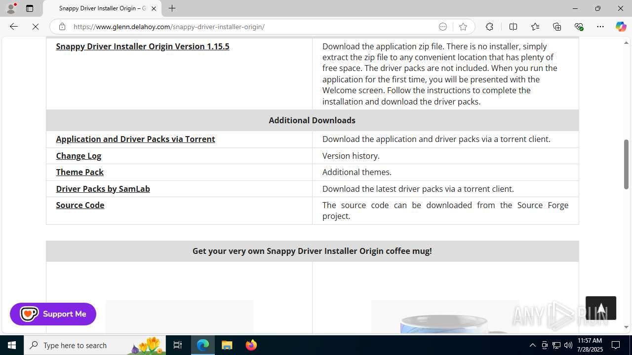
Task: Close the Snappy Driver Installer Origin tab
Action: click(154, 8)
